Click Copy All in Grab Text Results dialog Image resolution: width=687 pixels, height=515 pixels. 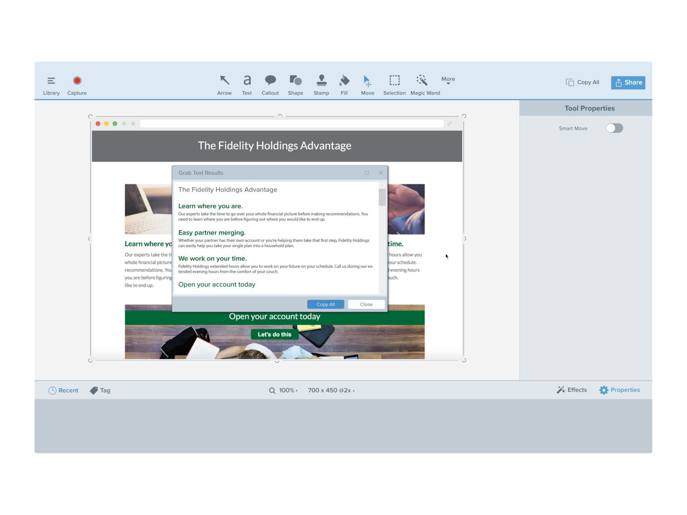[325, 304]
